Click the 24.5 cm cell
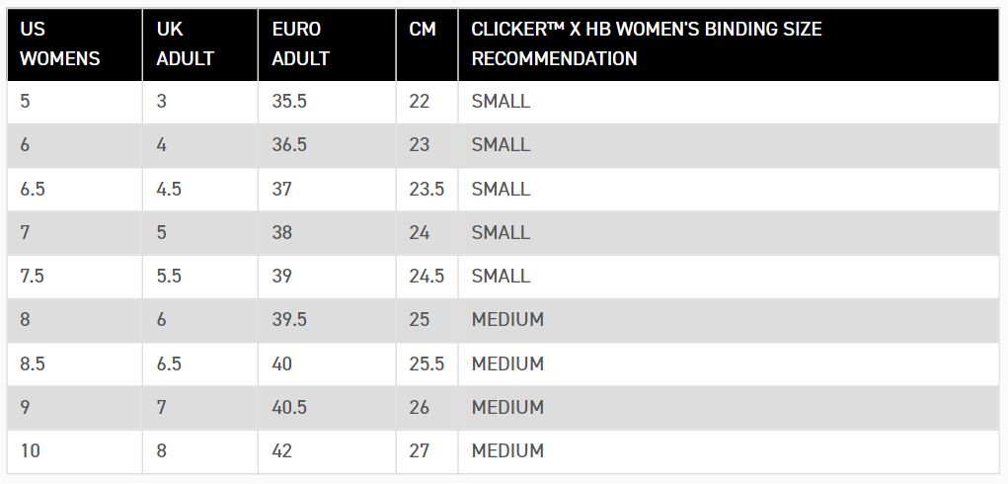The height and width of the screenshot is (484, 1008). click(x=426, y=276)
